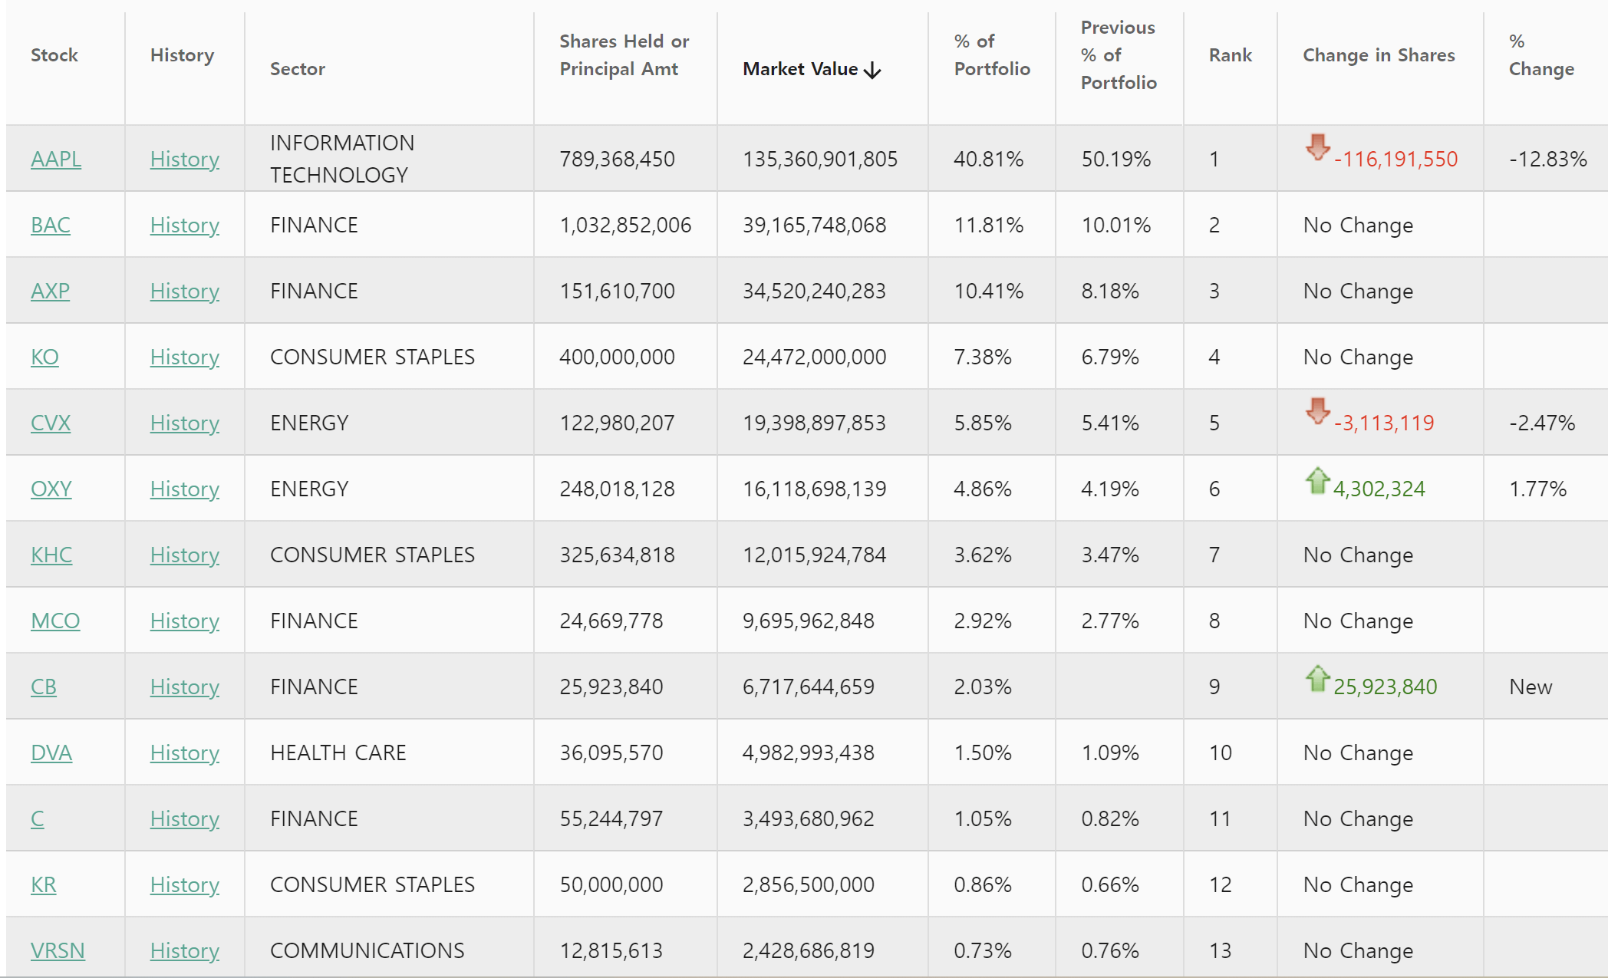Click the green up arrow in CB row
The height and width of the screenshot is (978, 1608).
coord(1318,679)
